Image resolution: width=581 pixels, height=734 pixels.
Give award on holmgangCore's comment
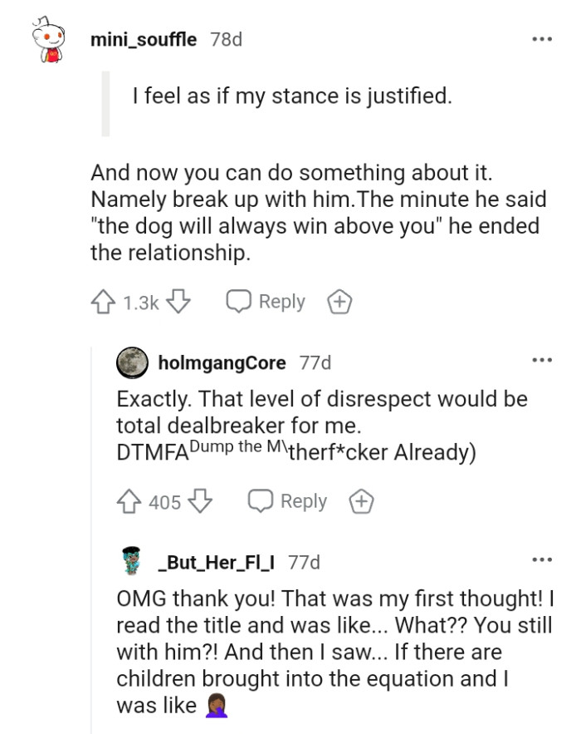pyautogui.click(x=361, y=501)
